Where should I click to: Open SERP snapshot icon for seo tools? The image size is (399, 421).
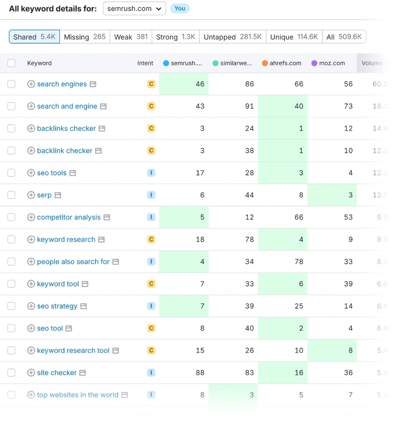[72, 173]
